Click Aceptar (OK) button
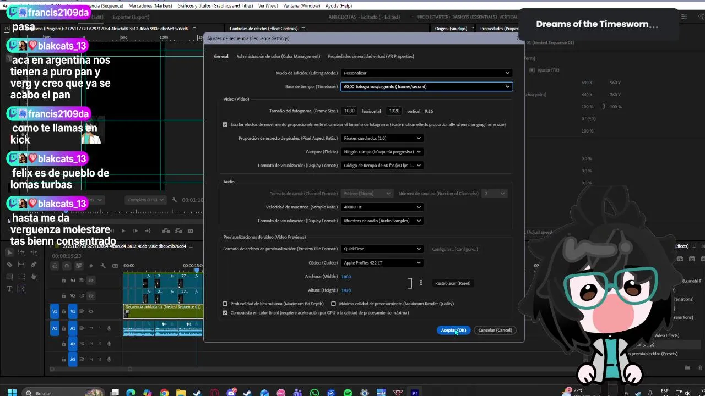Viewport: 705px width, 396px height. click(453, 330)
